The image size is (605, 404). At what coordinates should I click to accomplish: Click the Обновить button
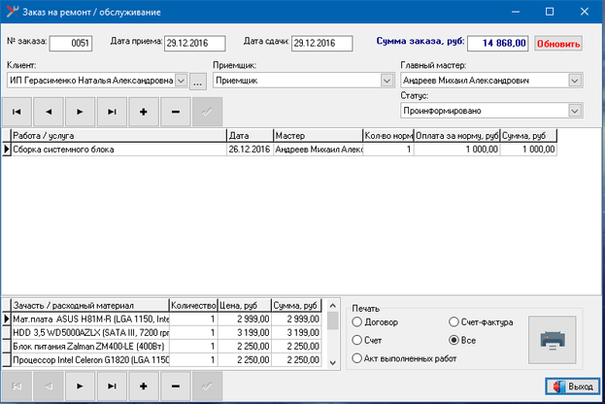[557, 44]
